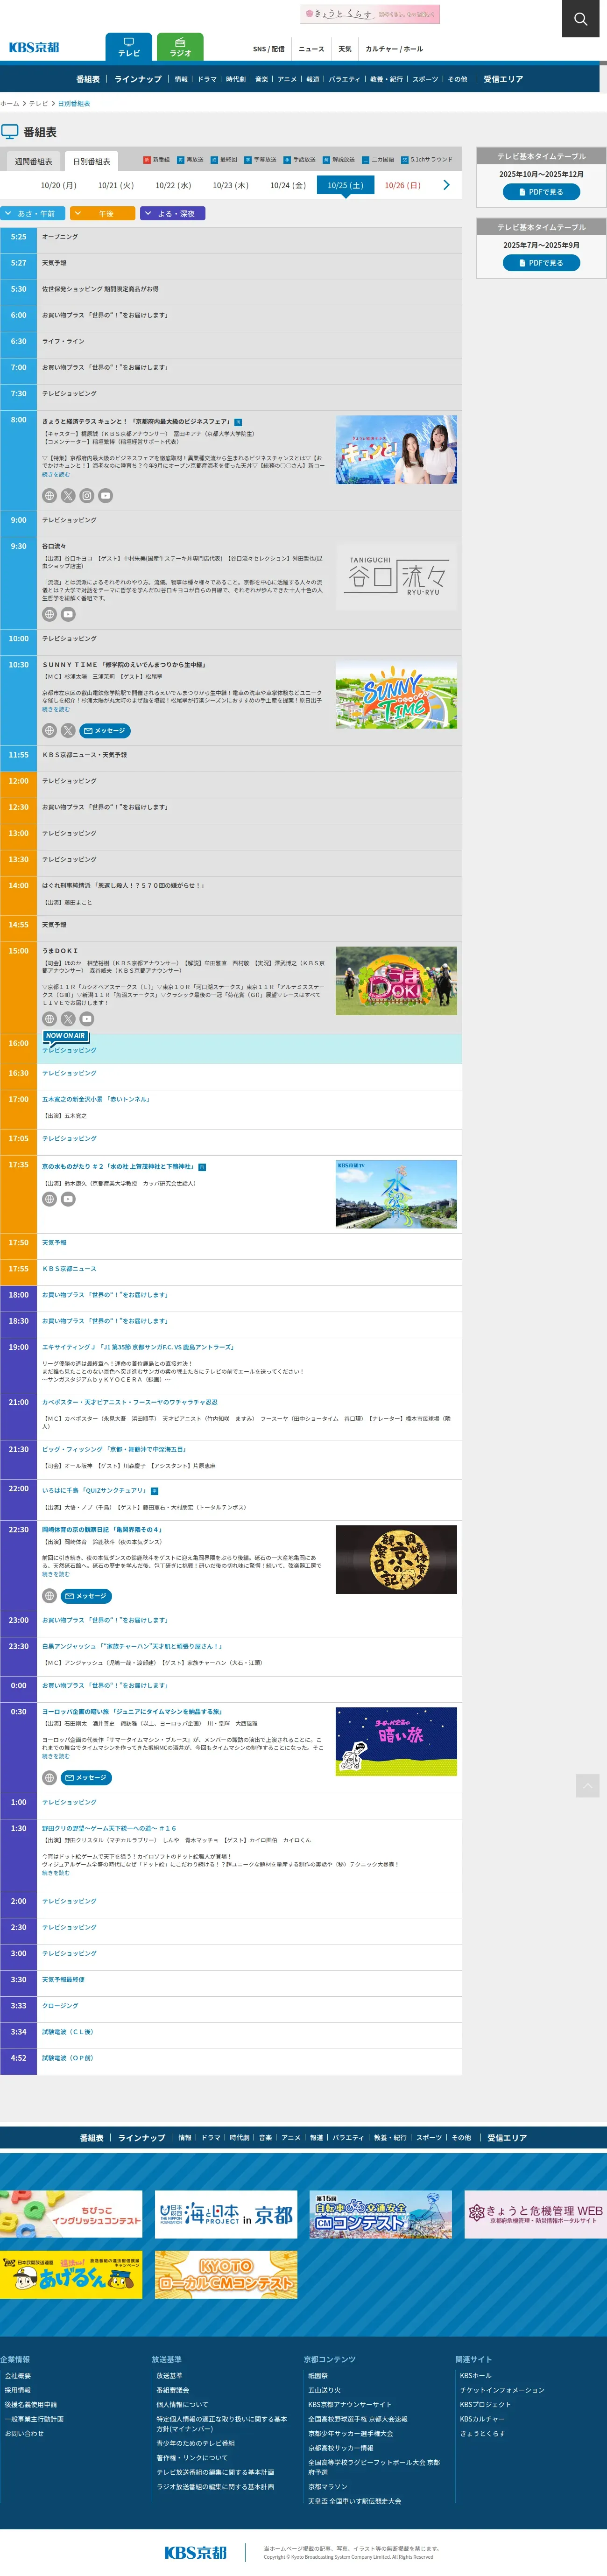The width and height of the screenshot is (607, 2576).
Task: Open 受信エリア in top navigation bar
Action: click(x=503, y=79)
